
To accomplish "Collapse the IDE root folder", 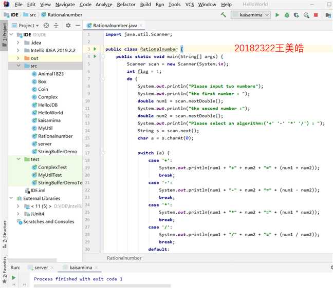I will point(11,34).
